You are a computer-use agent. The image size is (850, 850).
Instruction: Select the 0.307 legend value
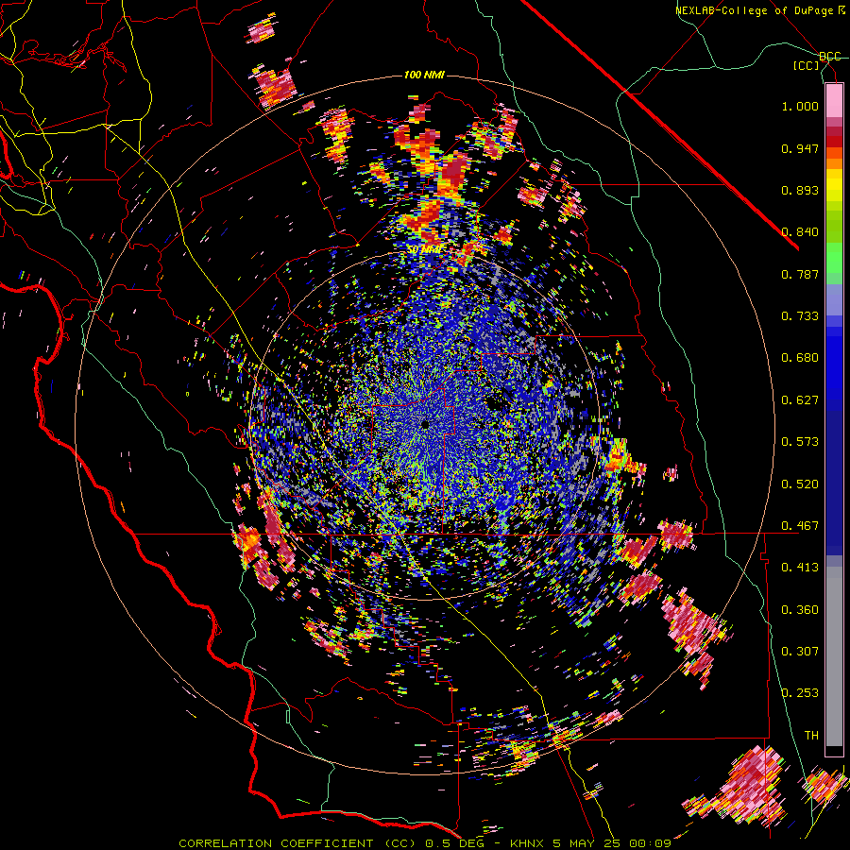(800, 652)
